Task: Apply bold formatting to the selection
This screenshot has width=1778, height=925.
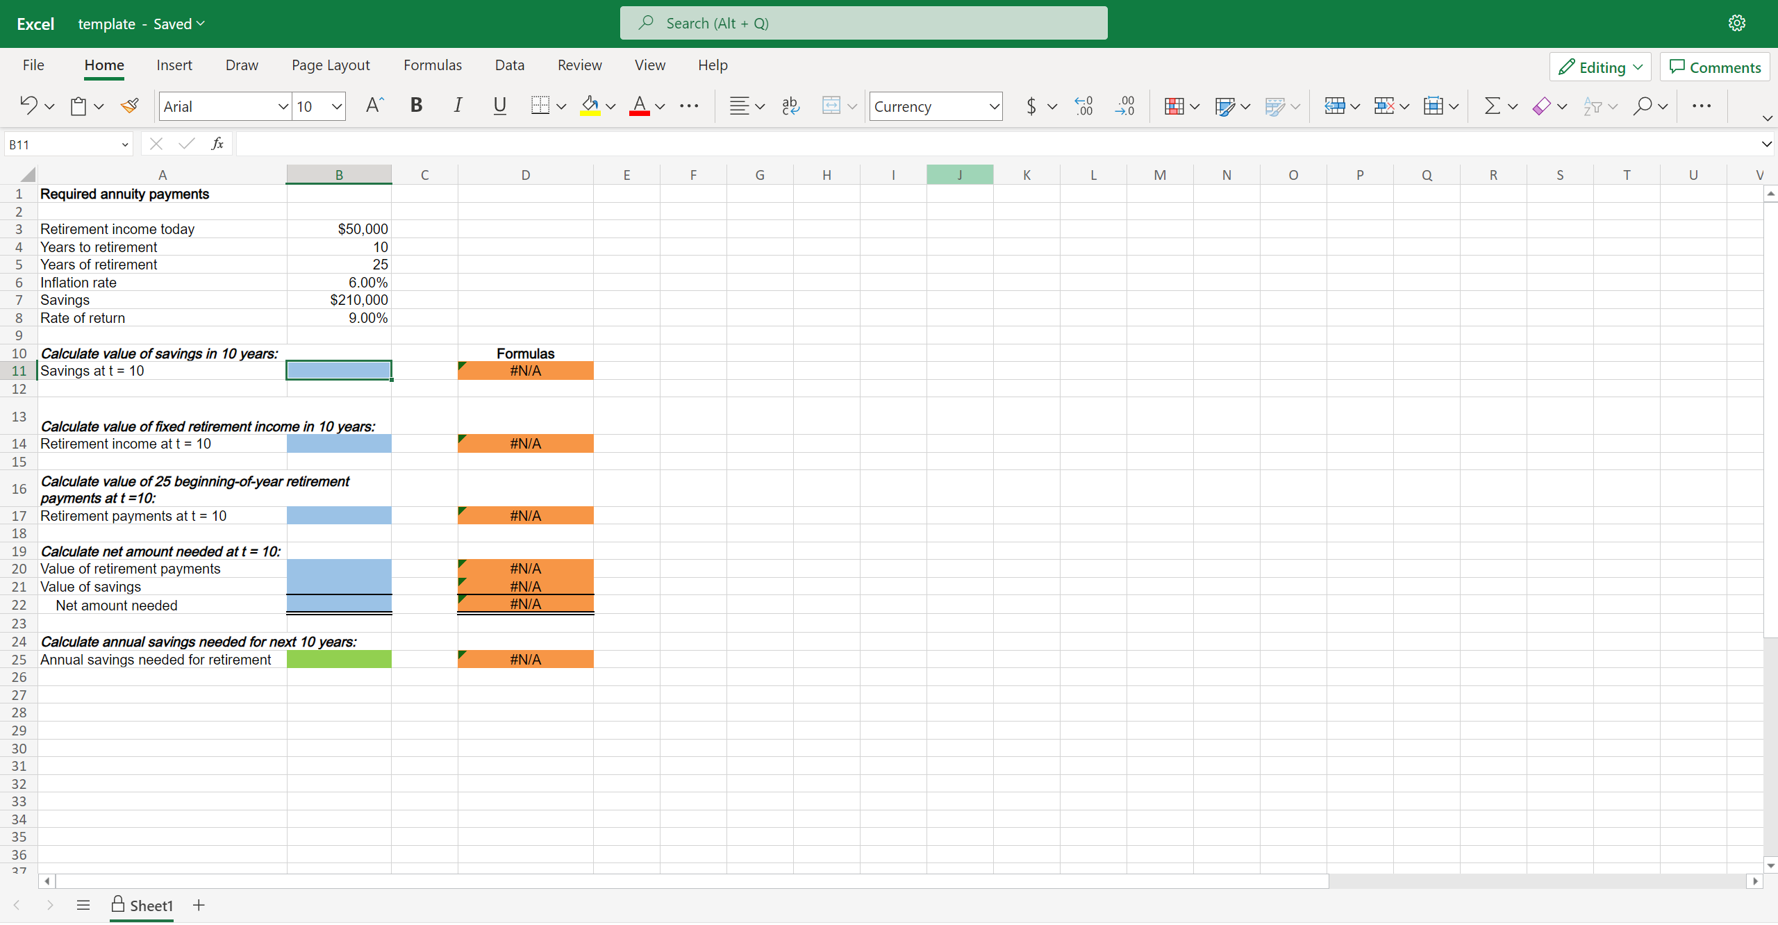Action: point(415,106)
